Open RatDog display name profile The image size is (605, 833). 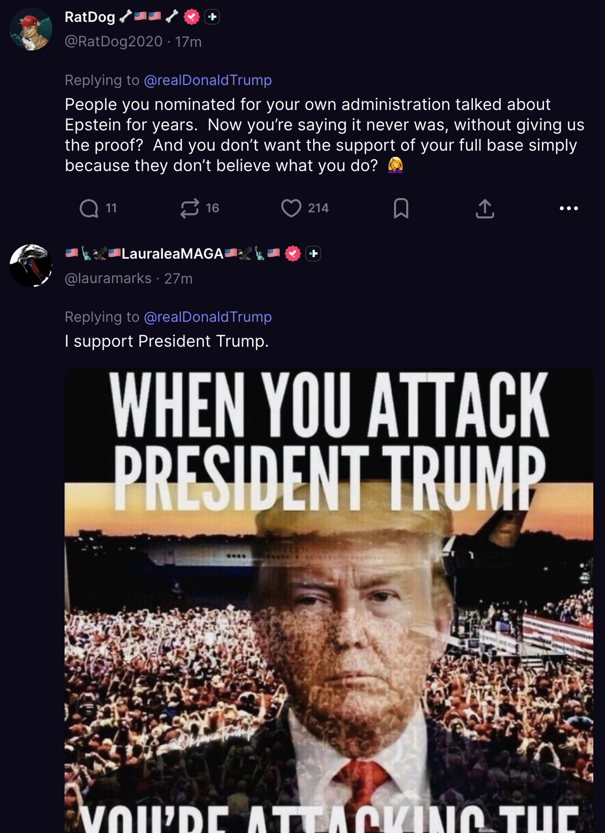tap(90, 17)
